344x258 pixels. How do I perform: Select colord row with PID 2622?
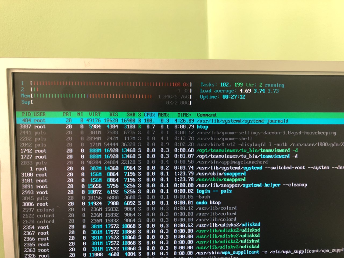[x=180, y=215]
